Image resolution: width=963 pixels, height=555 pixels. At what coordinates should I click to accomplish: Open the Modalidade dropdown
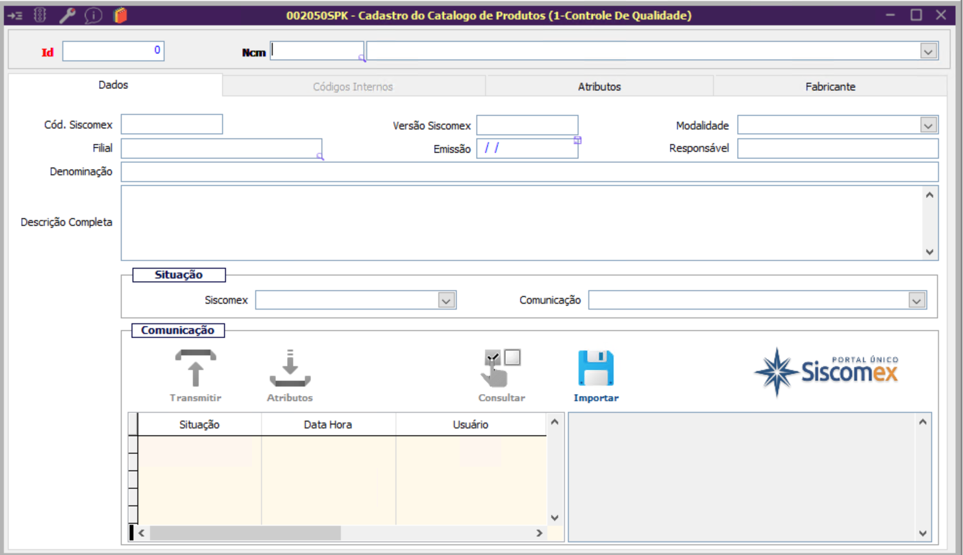(x=929, y=125)
